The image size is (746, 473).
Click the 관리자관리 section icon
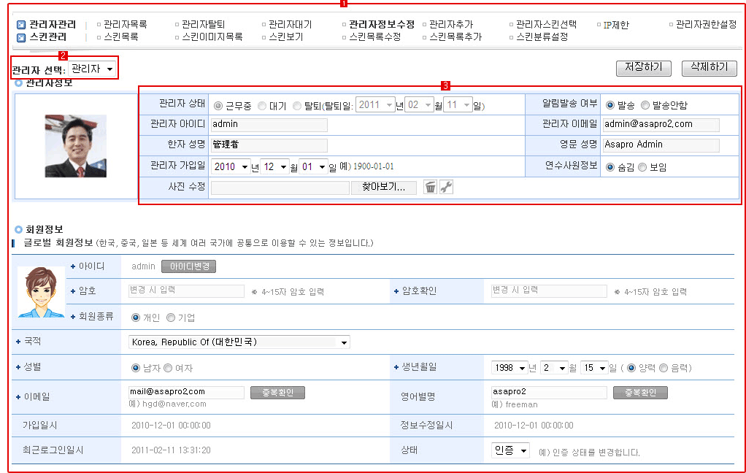(x=20, y=25)
